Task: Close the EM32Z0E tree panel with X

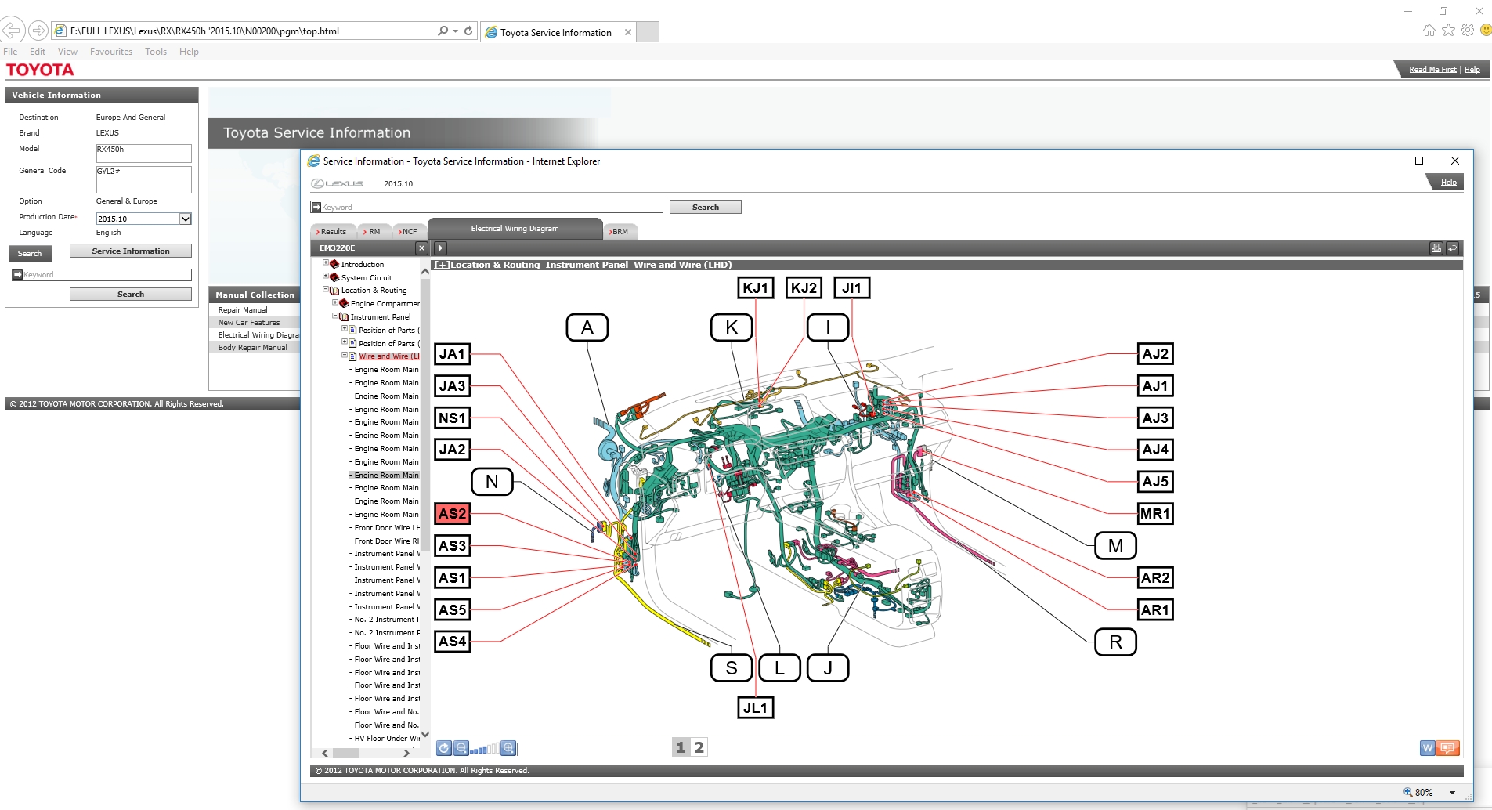Action: [x=421, y=248]
